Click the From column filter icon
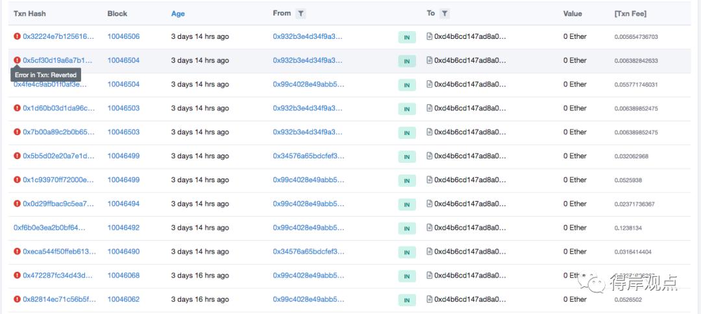Image resolution: width=701 pixels, height=314 pixels. (301, 14)
